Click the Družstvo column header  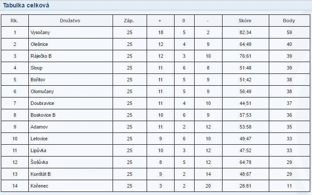[x=70, y=21]
